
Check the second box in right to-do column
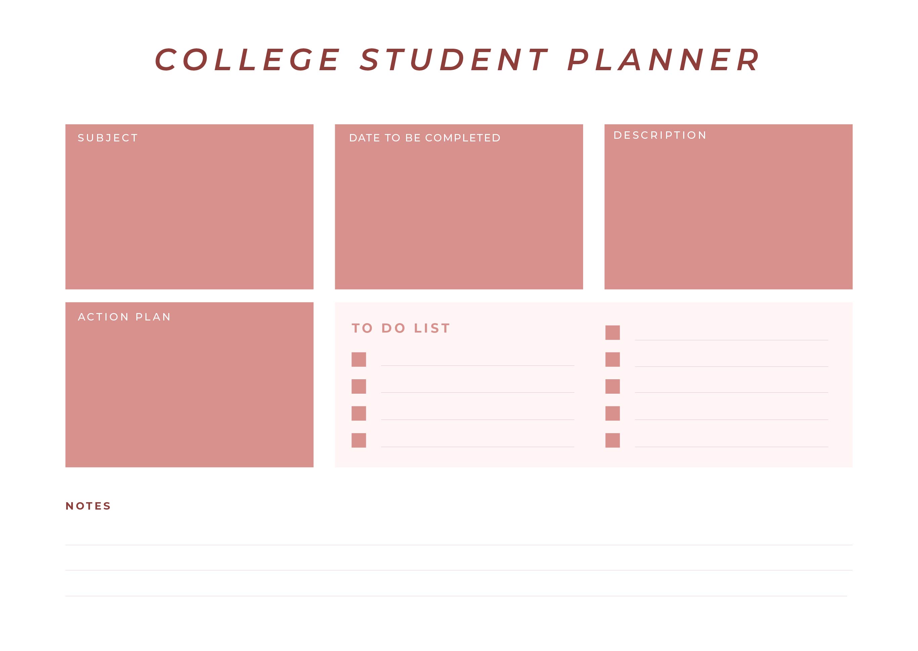pos(612,359)
